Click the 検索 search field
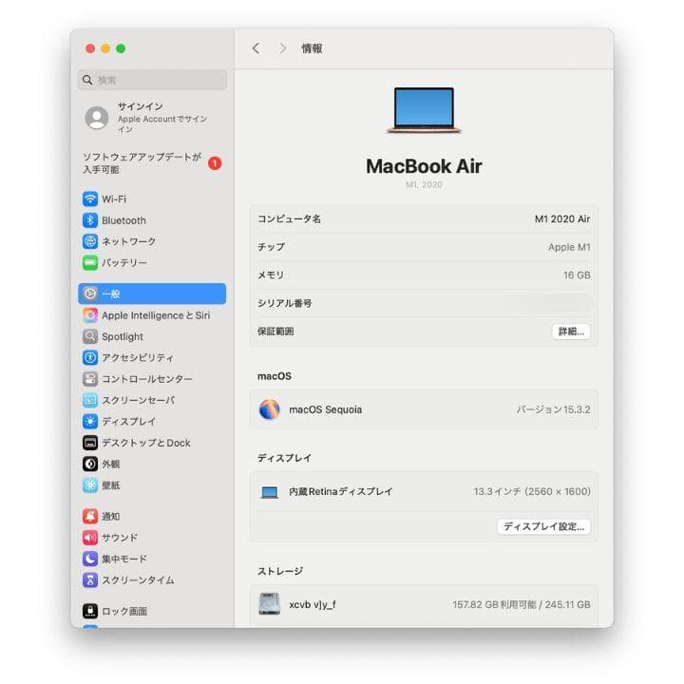Viewport: 684px width, 684px height. (x=152, y=80)
